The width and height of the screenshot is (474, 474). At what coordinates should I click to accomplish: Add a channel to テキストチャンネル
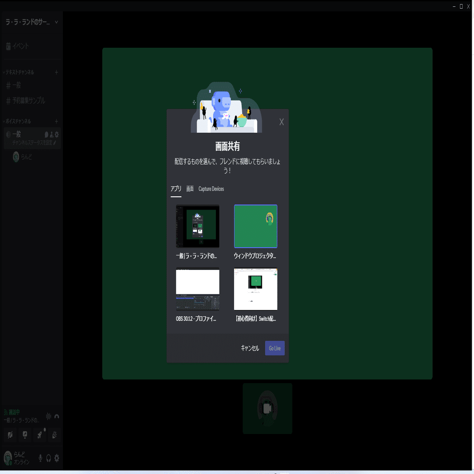coord(56,72)
